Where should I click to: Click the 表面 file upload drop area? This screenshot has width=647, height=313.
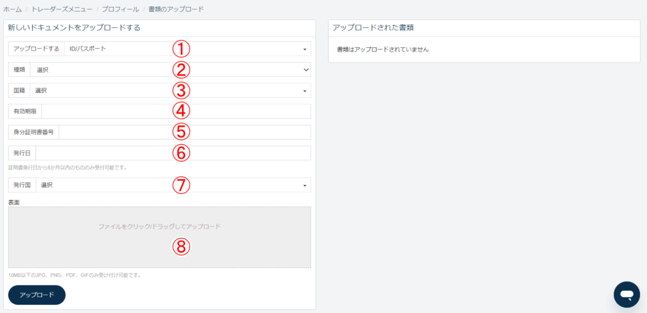coord(160,238)
